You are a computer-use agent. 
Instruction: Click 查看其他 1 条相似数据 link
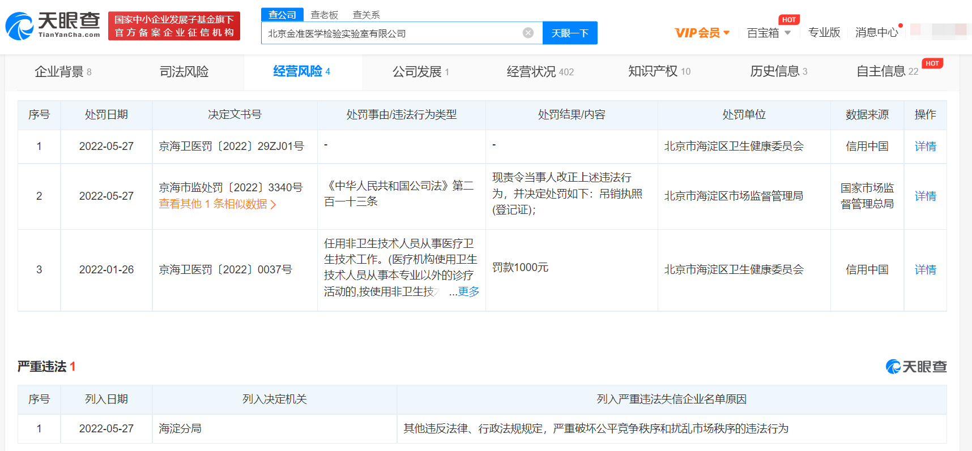[x=218, y=204]
